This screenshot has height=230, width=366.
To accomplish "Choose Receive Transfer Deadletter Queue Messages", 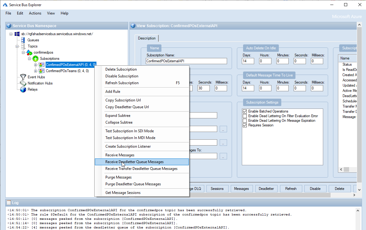I will click(x=142, y=169).
